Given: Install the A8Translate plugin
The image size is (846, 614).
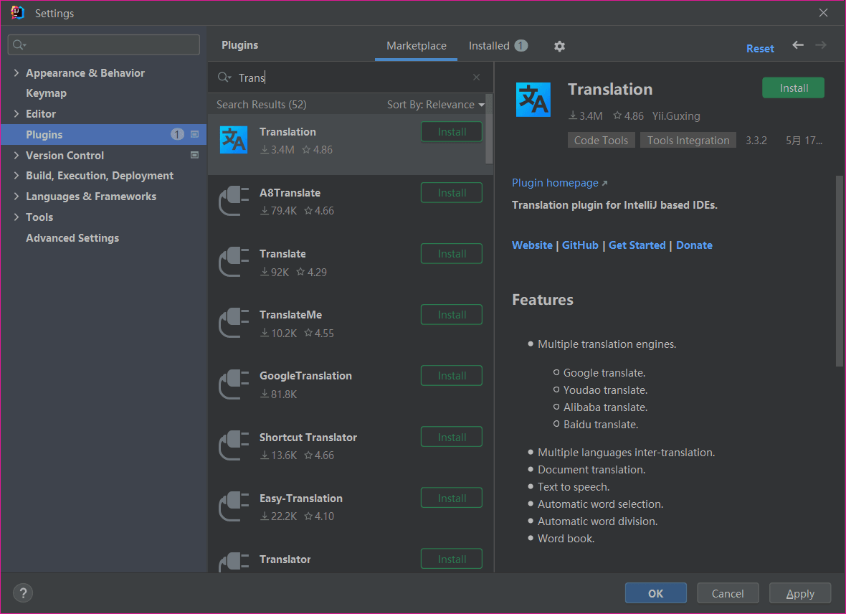Looking at the screenshot, I should coord(452,193).
